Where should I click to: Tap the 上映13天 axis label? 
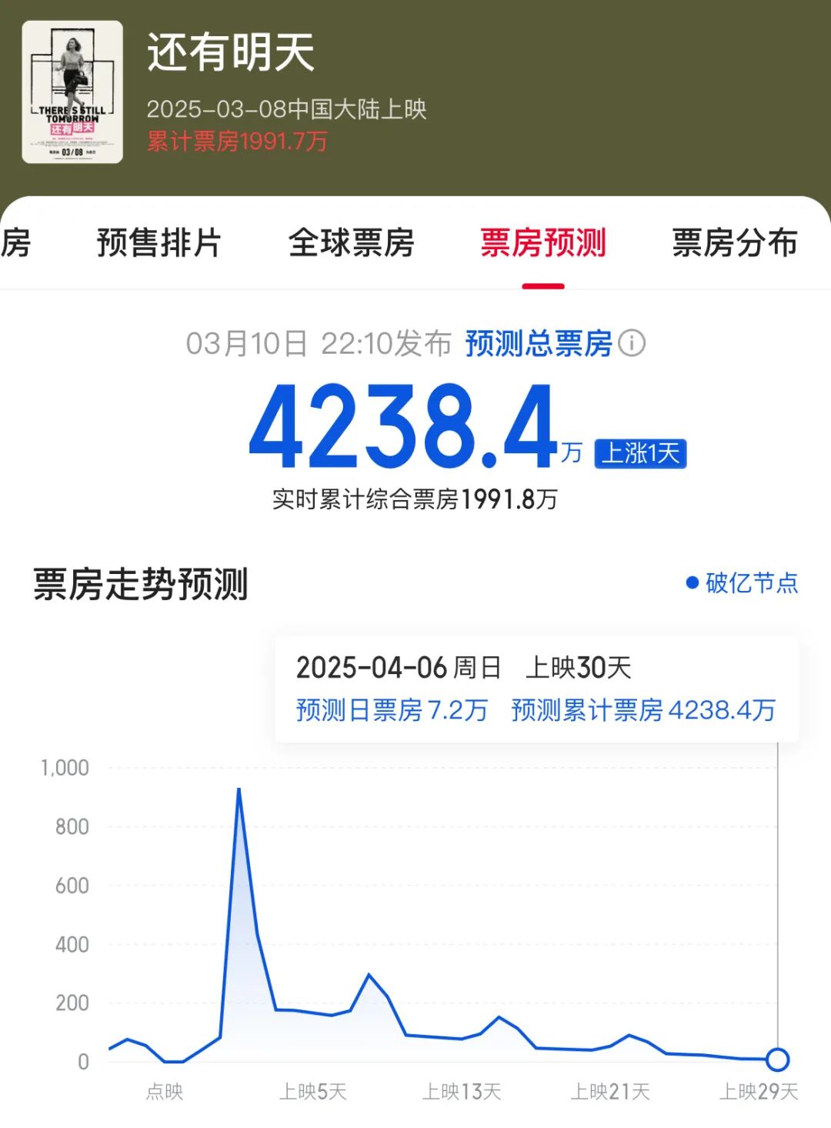click(462, 1091)
